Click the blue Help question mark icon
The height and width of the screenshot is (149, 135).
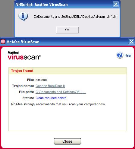(120, 55)
